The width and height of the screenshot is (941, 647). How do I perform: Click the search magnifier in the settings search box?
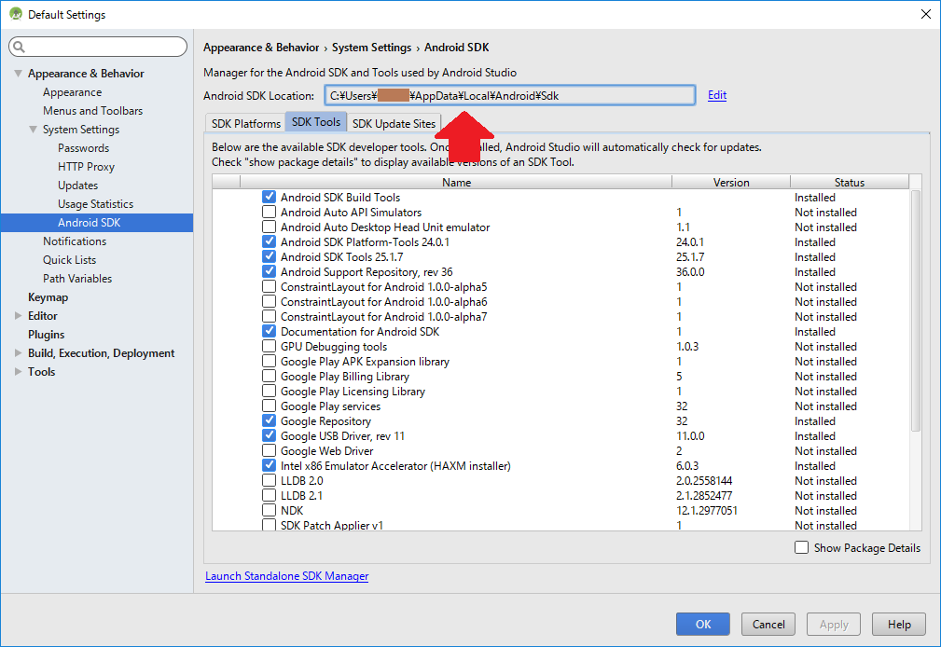click(17, 46)
